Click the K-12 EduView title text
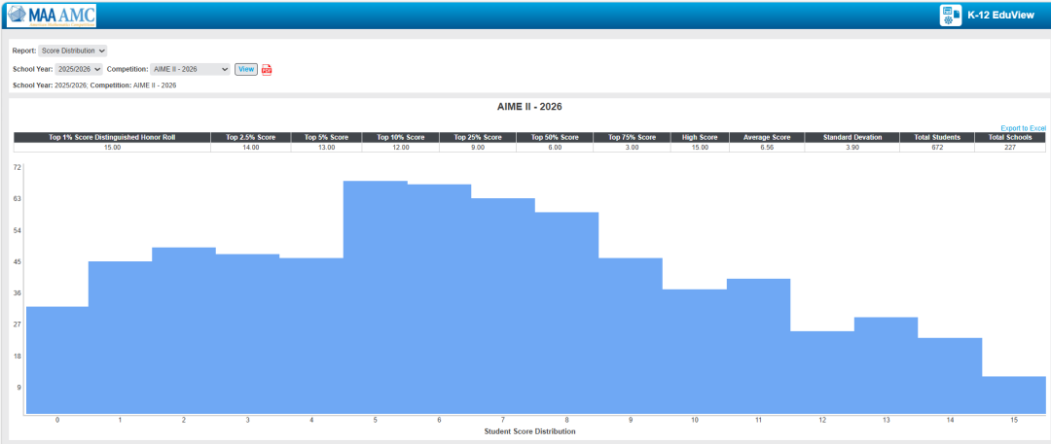The width and height of the screenshot is (1051, 444). pyautogui.click(x=1002, y=16)
